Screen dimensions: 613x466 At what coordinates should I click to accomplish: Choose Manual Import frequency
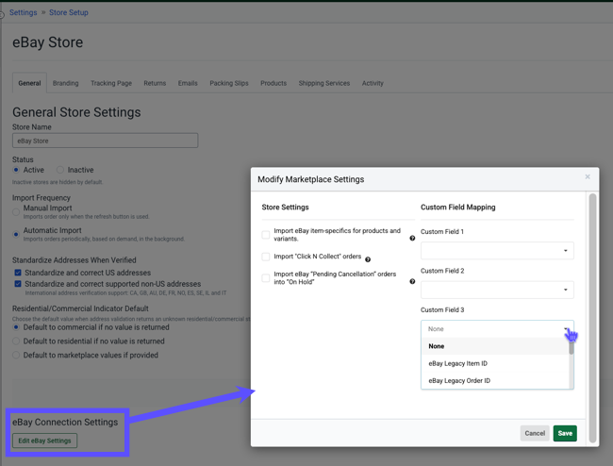pos(16,212)
